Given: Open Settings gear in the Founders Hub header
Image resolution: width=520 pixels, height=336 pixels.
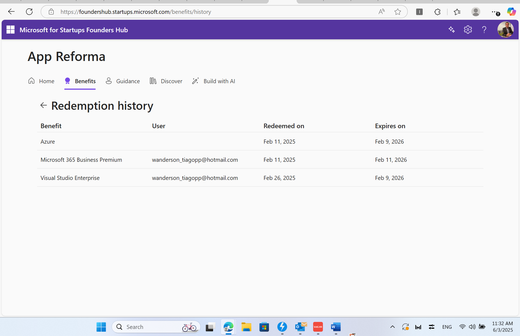Looking at the screenshot, I should [x=468, y=30].
